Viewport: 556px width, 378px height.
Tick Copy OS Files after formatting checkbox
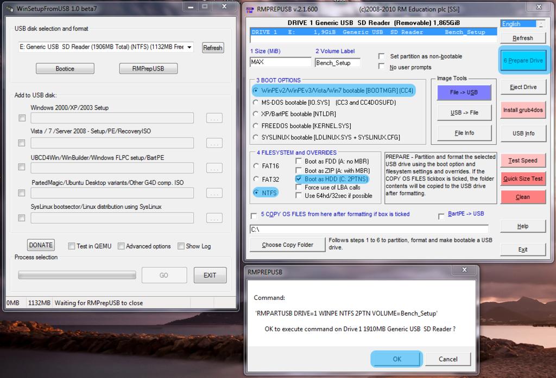[x=254, y=215]
